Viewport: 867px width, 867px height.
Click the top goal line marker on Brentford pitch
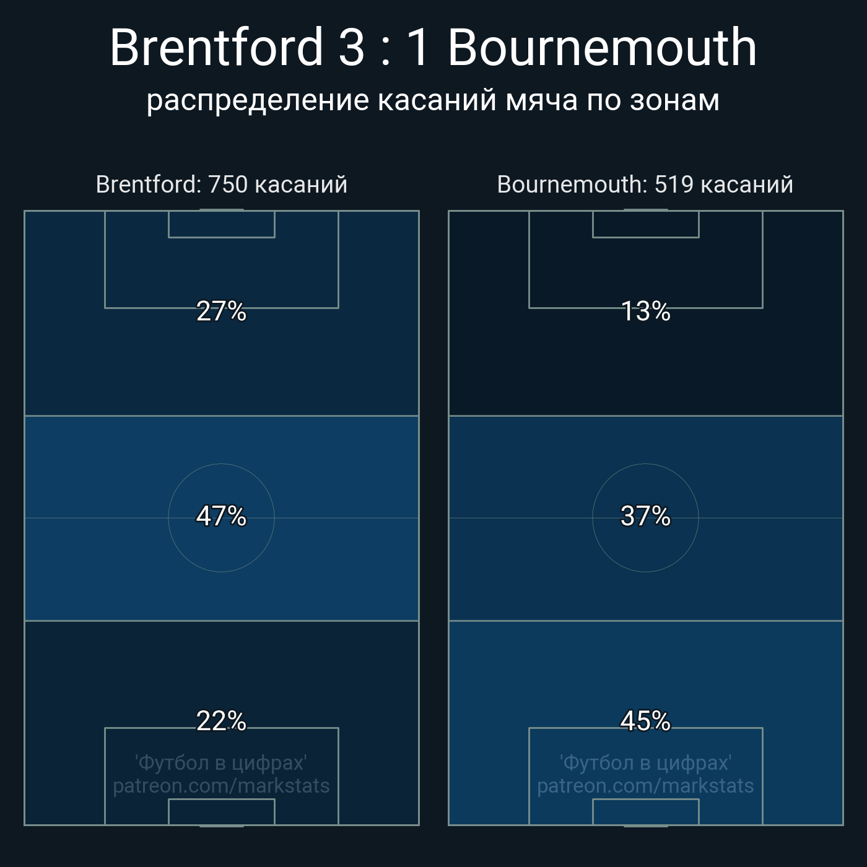click(x=221, y=210)
